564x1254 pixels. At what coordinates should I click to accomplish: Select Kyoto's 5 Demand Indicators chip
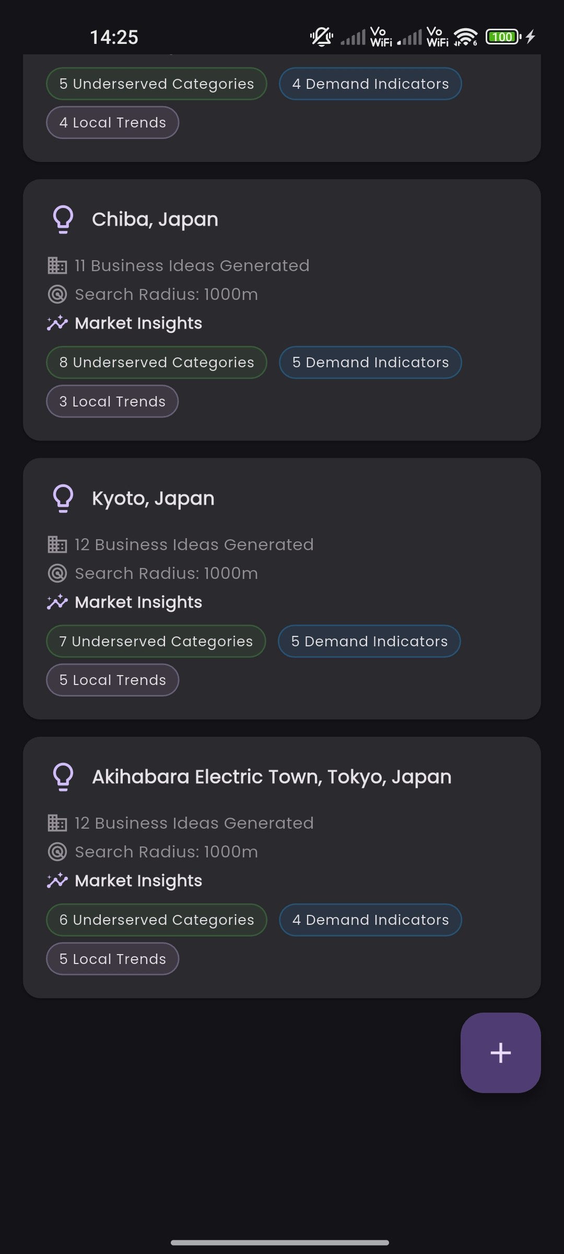pos(369,641)
